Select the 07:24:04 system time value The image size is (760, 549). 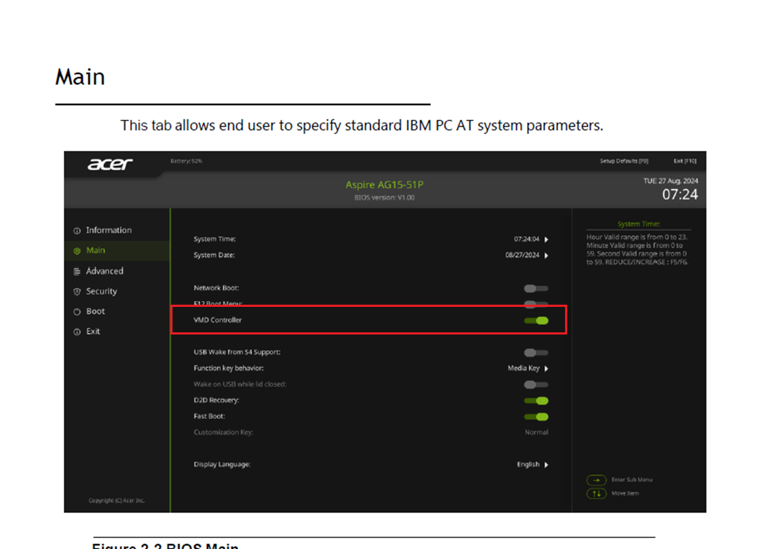pyautogui.click(x=527, y=239)
